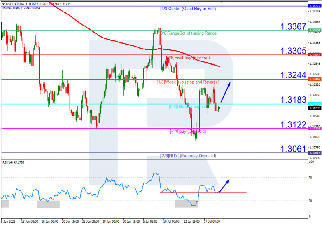Click the RSI 70 level axis label
The width and height of the screenshot is (322, 225).
coord(310,178)
